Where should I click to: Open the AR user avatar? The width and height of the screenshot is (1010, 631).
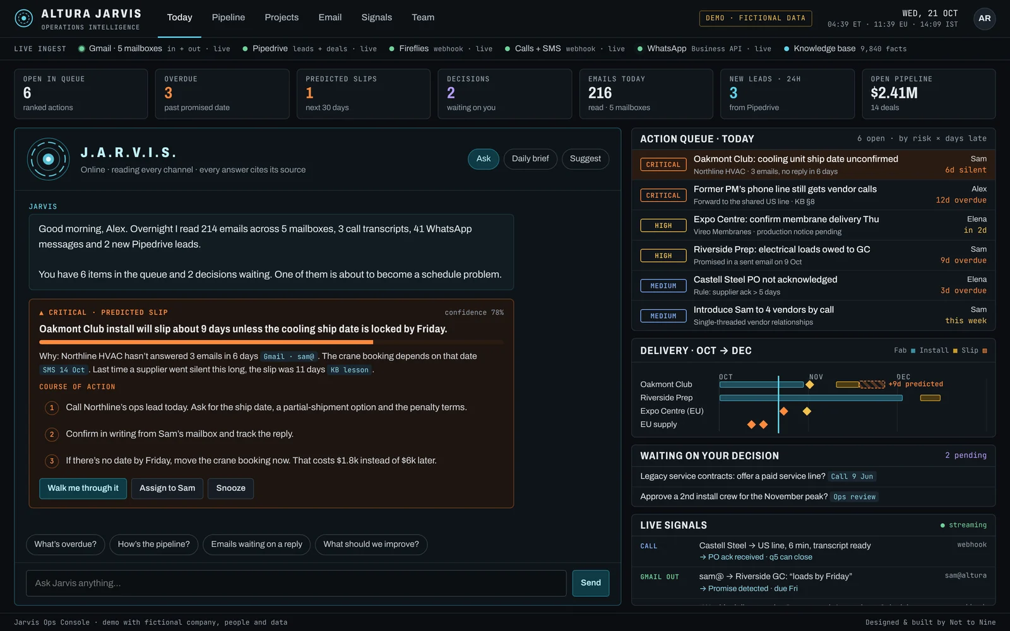pos(984,18)
